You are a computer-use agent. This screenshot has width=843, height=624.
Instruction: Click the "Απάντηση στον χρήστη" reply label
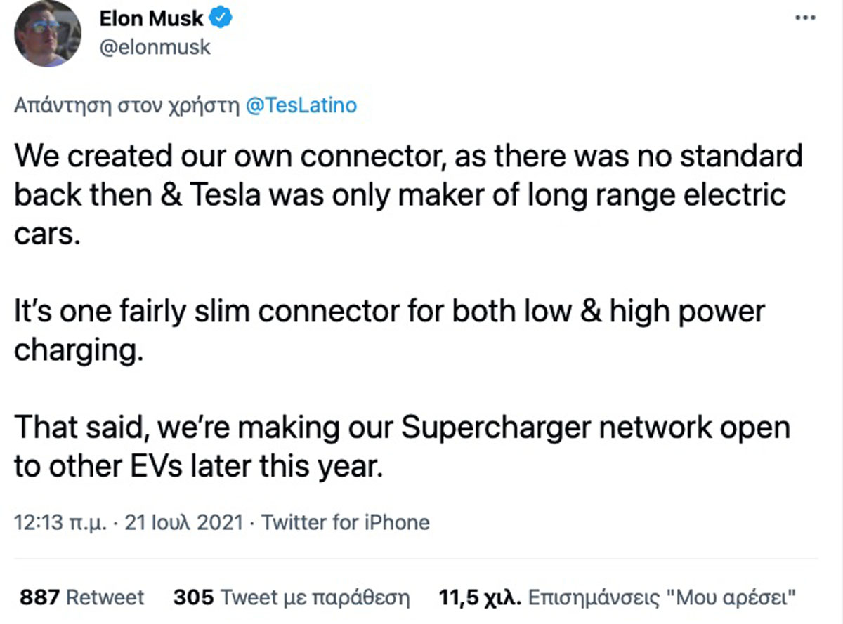coord(126,105)
